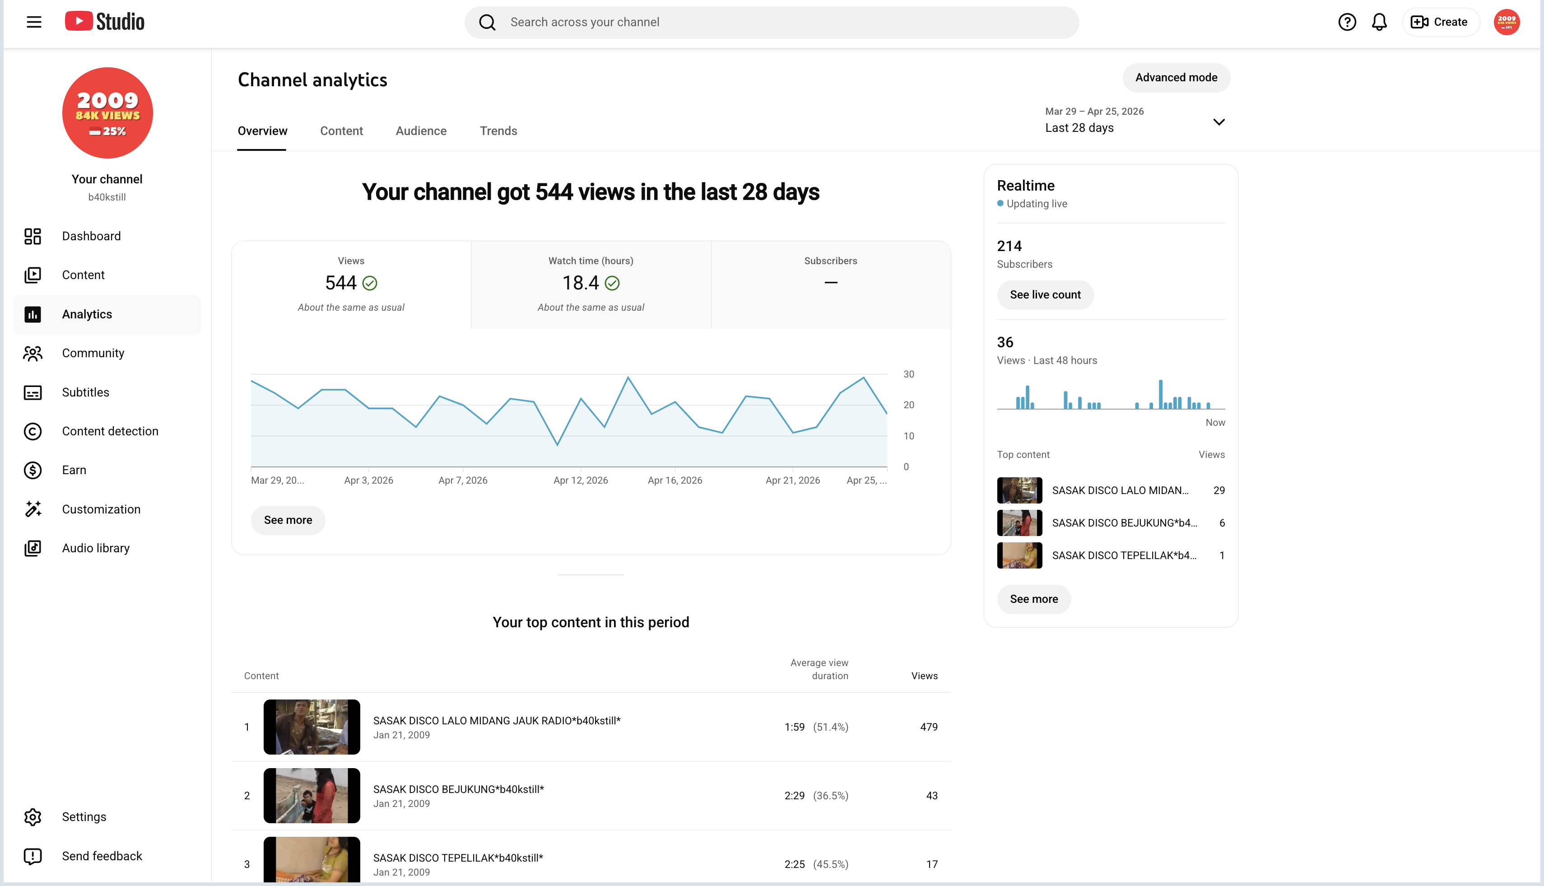
Task: Click See live count button
Action: (x=1045, y=294)
